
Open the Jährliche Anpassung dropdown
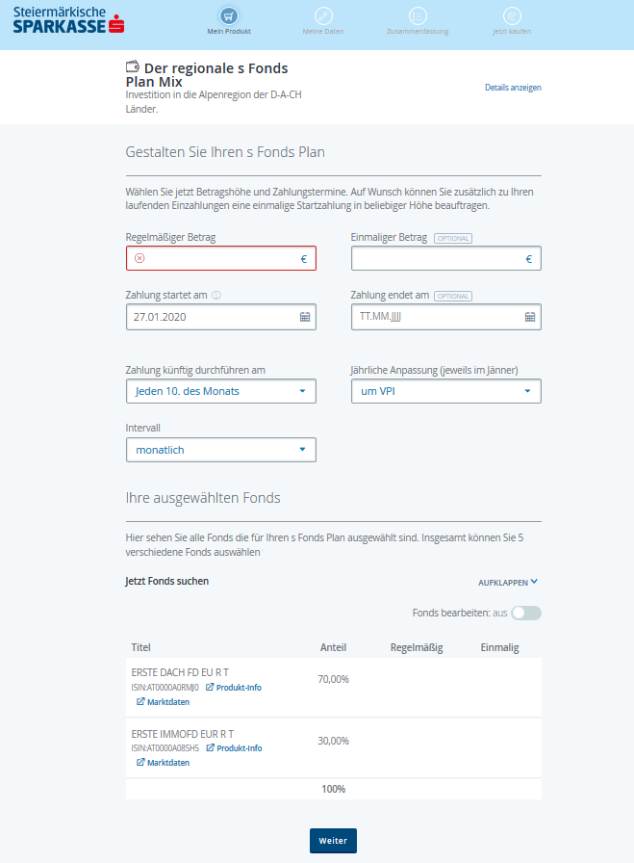pyautogui.click(x=445, y=391)
